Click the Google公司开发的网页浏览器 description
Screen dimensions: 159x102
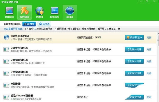(26, 99)
